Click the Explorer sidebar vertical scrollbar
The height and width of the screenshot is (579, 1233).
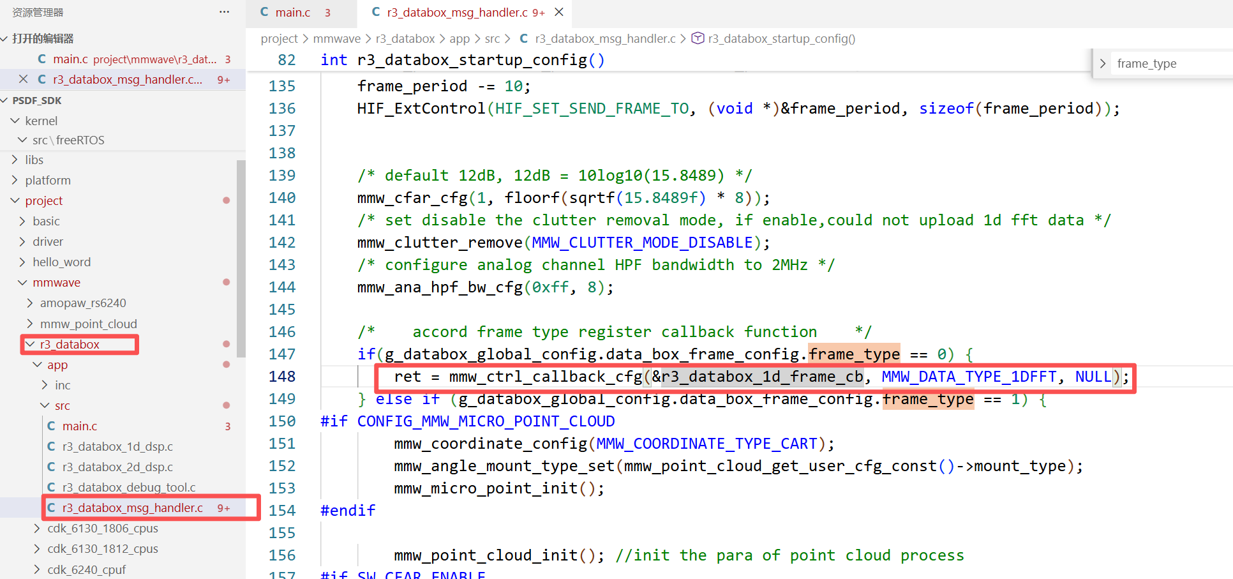coord(241,259)
